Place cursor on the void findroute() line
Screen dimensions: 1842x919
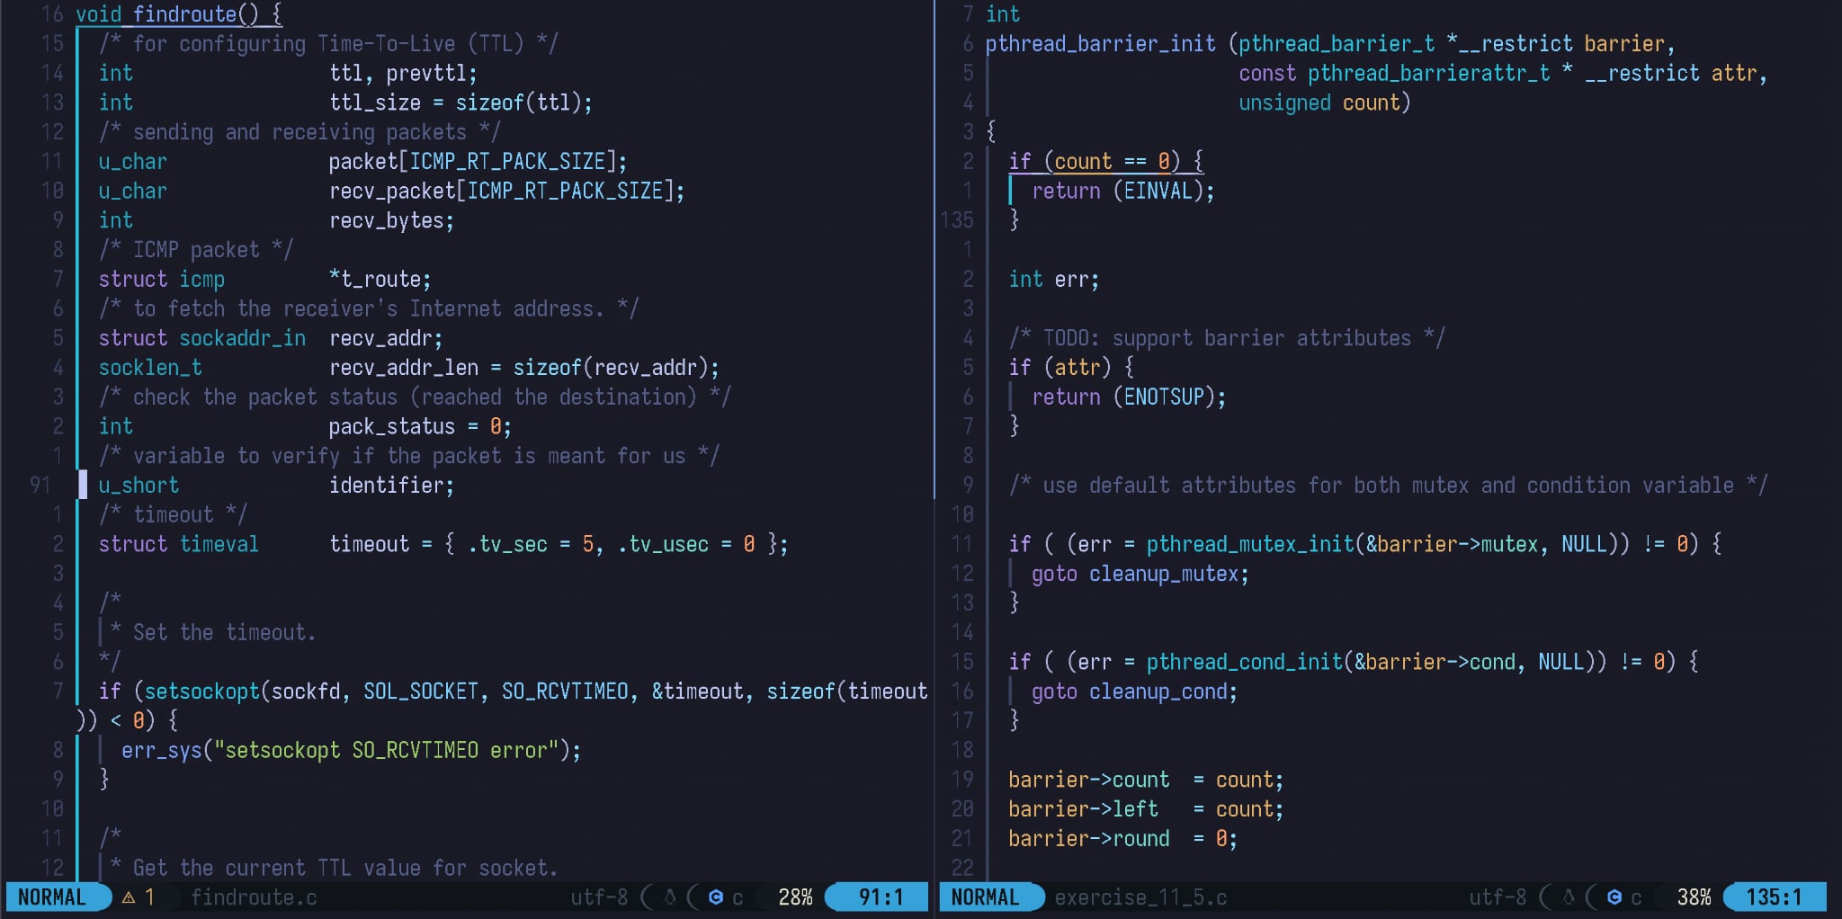[178, 14]
